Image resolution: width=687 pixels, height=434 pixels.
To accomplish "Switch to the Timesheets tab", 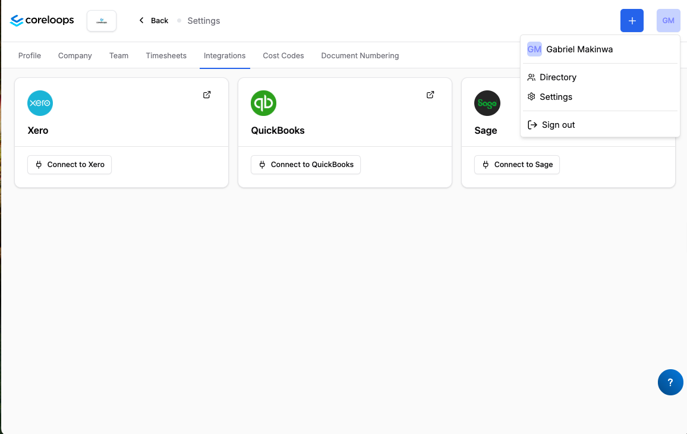I will 166,56.
